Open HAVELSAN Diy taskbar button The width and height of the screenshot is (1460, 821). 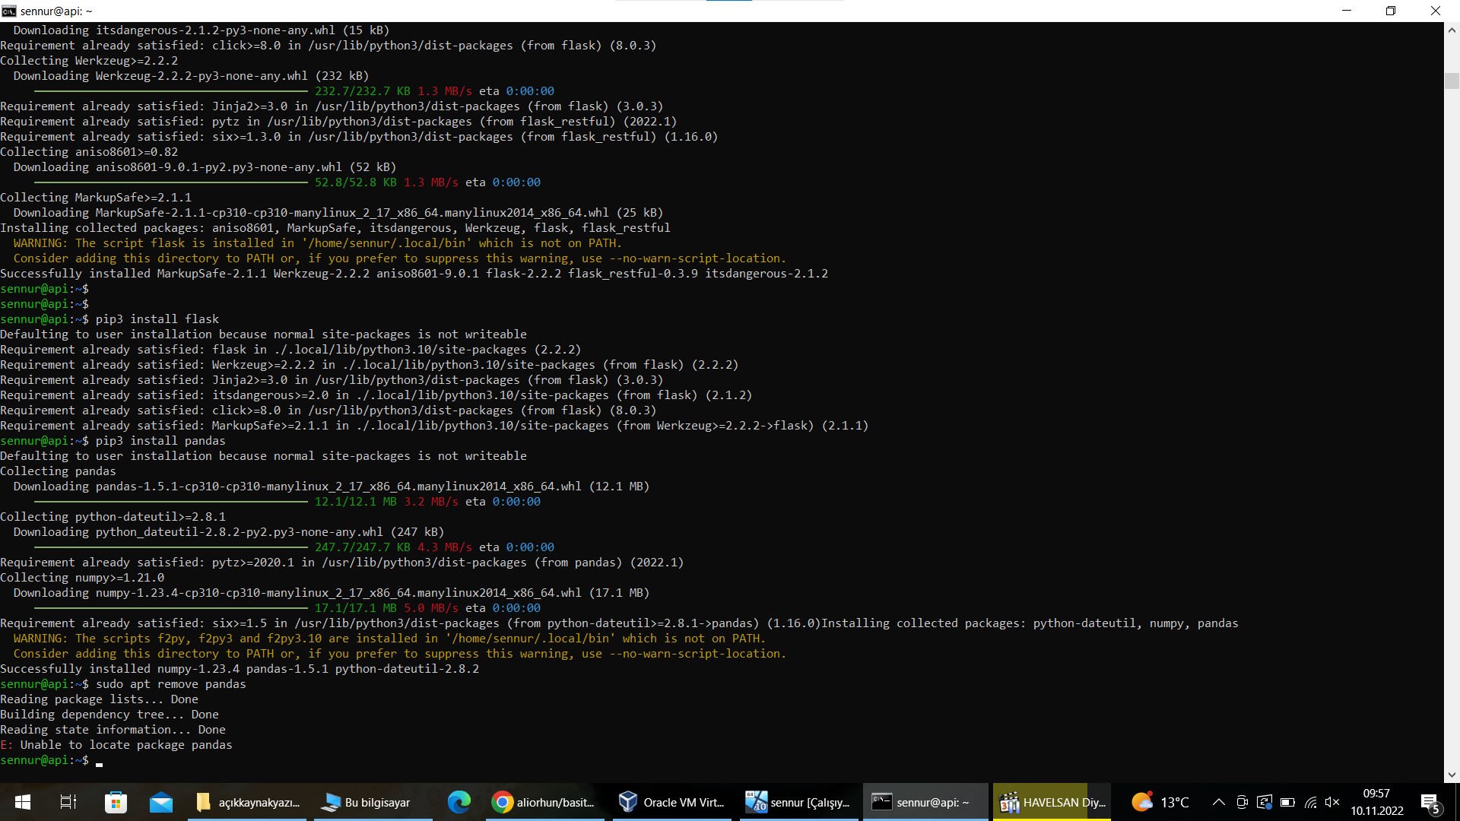pyautogui.click(x=1052, y=802)
